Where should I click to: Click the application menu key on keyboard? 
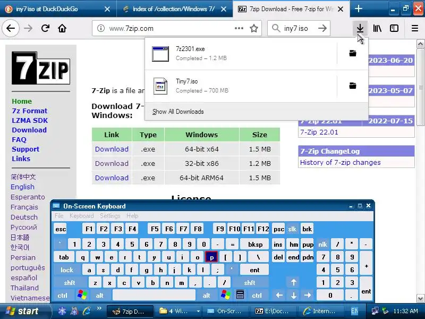click(x=240, y=295)
